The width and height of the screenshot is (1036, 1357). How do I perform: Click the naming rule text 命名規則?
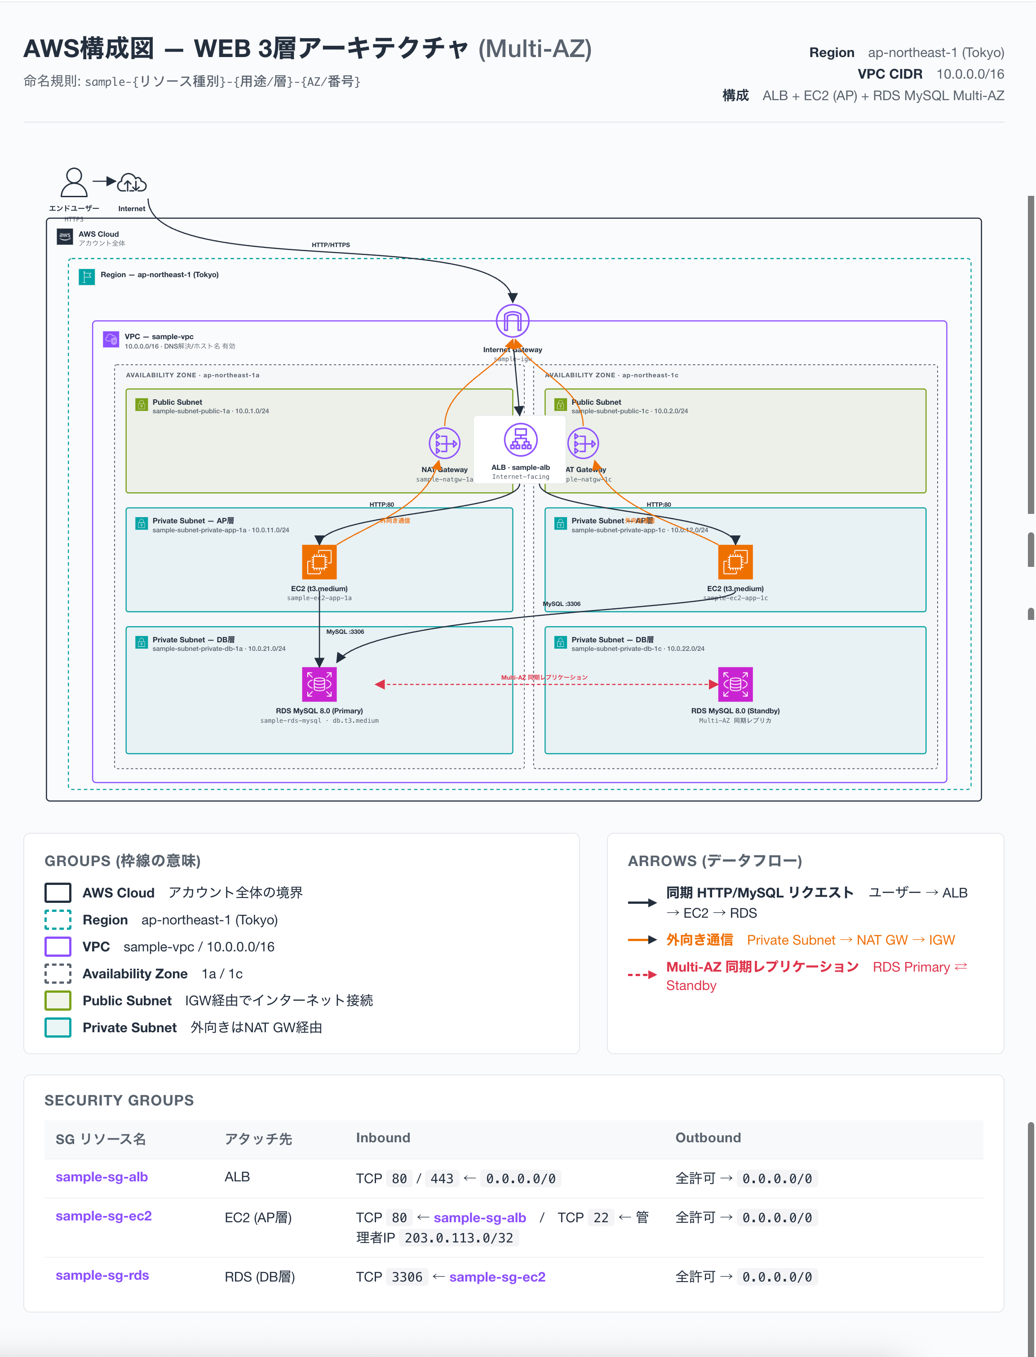192,81
